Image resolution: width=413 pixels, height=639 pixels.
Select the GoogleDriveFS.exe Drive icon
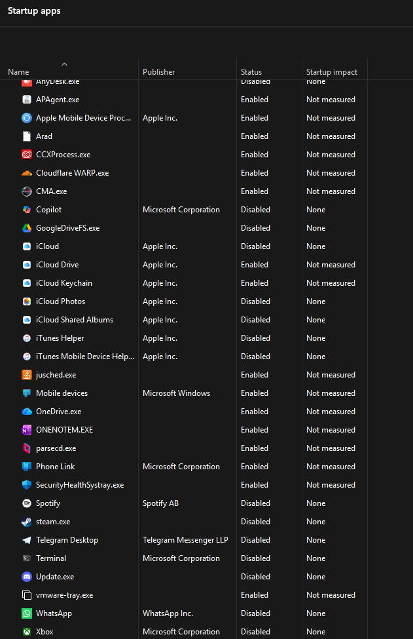click(x=27, y=228)
